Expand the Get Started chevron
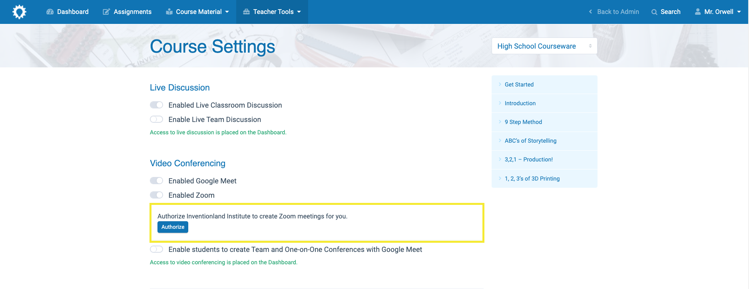 pyautogui.click(x=500, y=84)
